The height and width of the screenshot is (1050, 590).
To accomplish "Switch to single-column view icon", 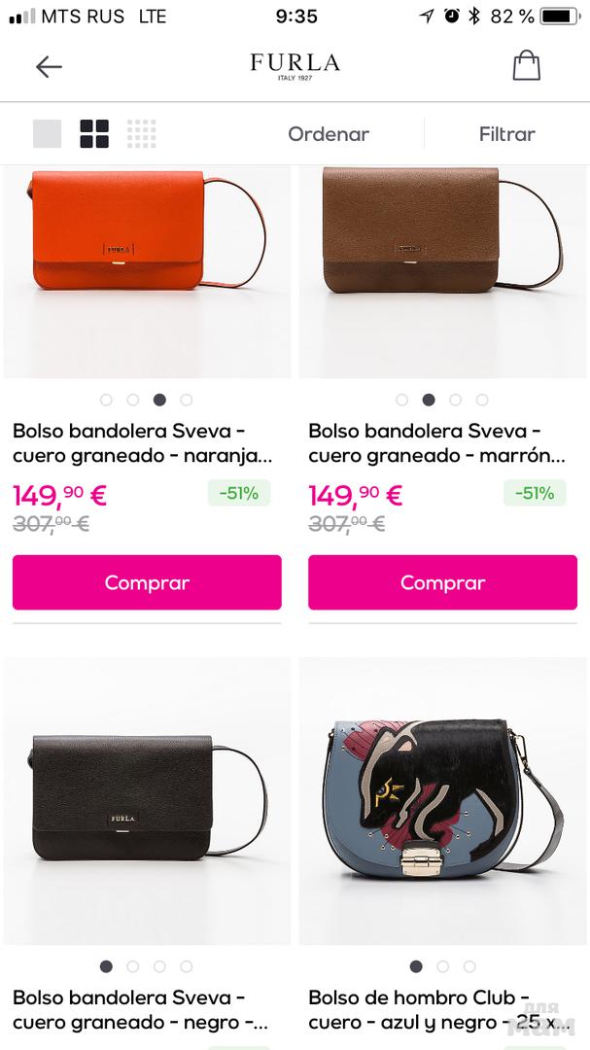I will (47, 134).
